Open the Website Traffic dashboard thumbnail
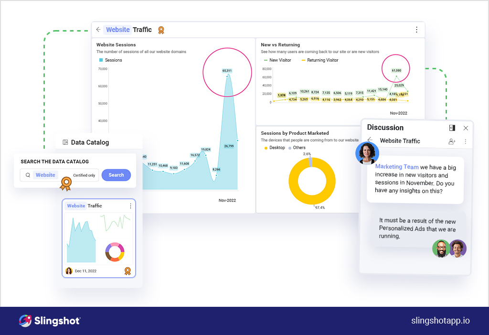The width and height of the screenshot is (489, 335). click(x=98, y=239)
